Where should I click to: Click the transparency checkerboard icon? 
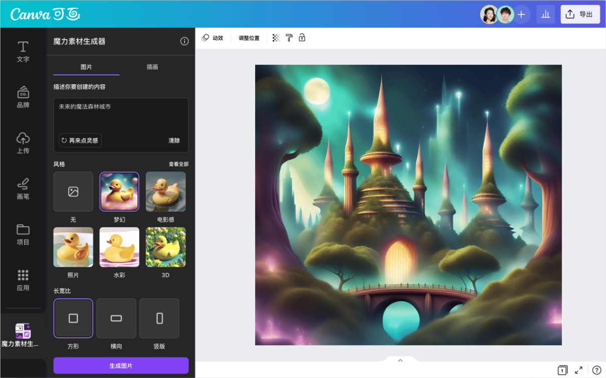[276, 38]
